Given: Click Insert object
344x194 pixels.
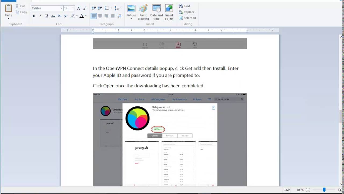Looking at the screenshot, I should click(169, 12).
